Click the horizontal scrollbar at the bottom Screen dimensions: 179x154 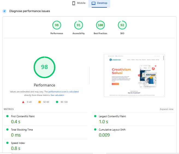coord(89,153)
